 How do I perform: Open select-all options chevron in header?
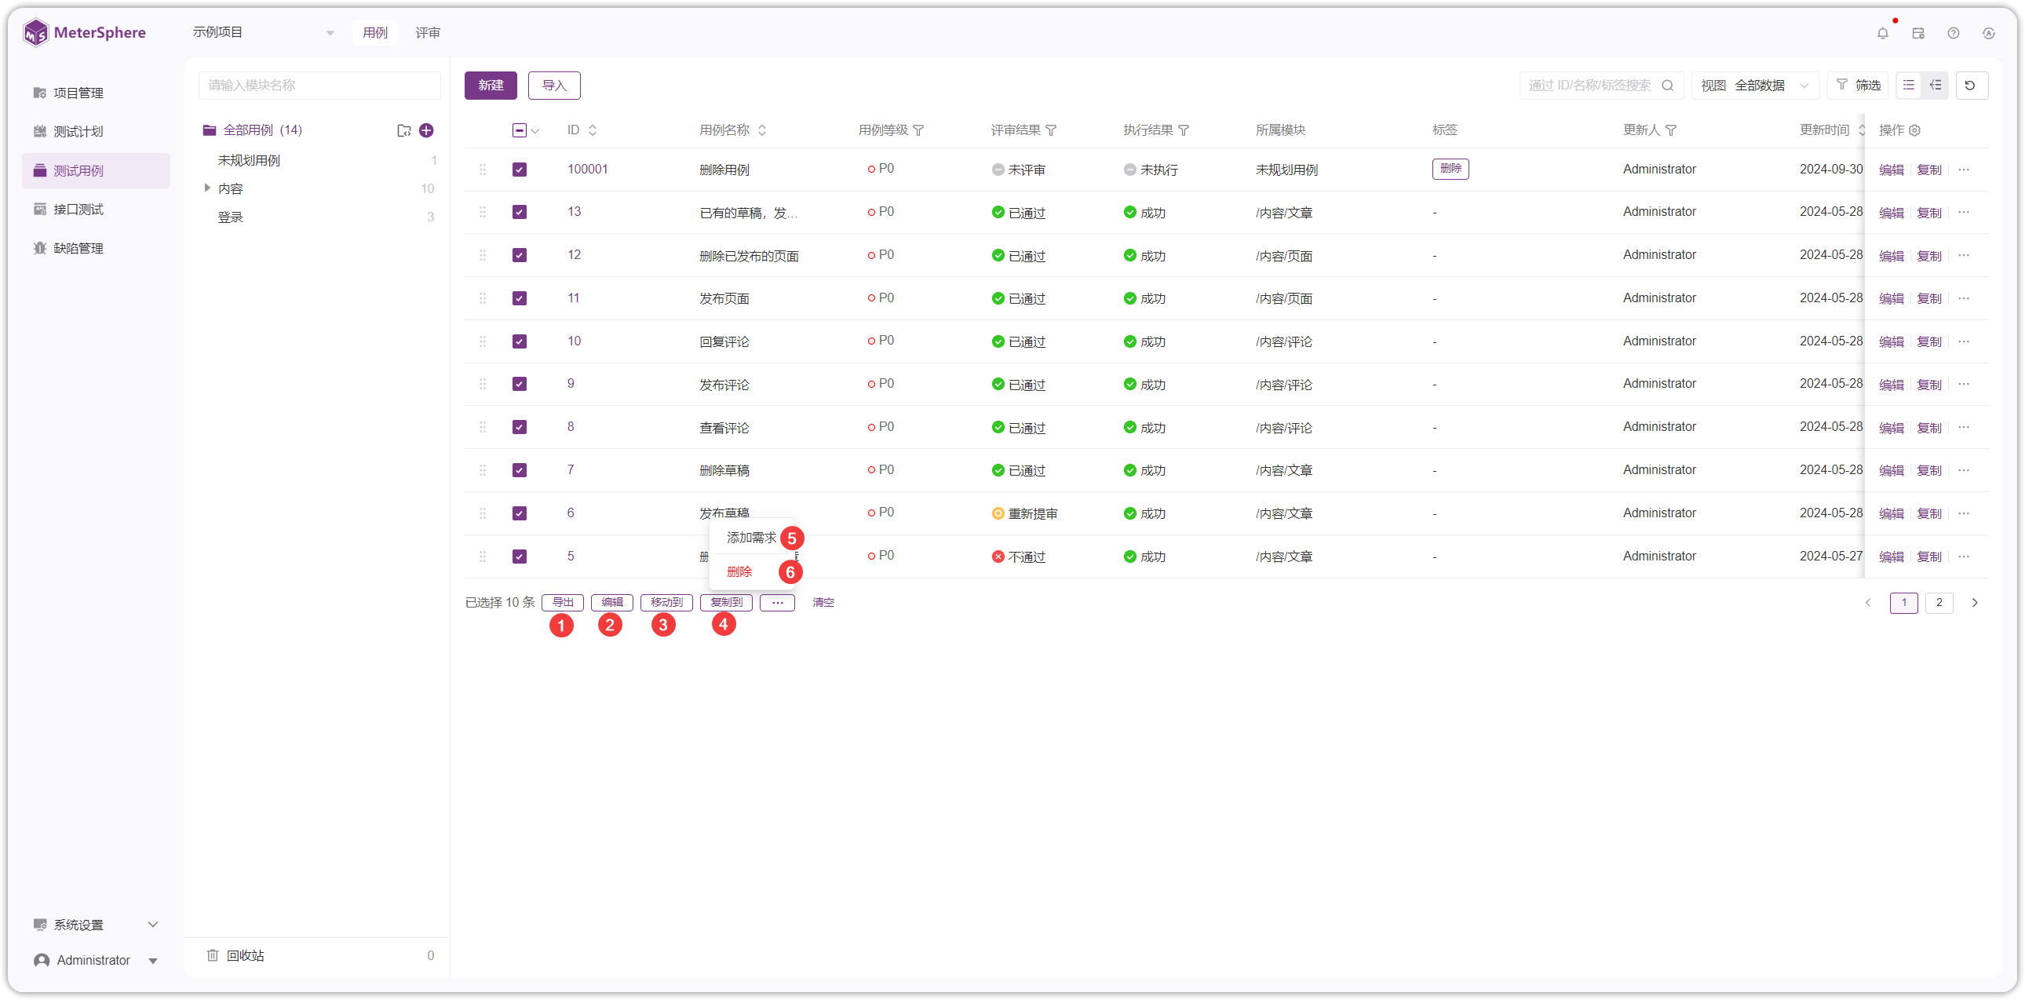click(535, 131)
